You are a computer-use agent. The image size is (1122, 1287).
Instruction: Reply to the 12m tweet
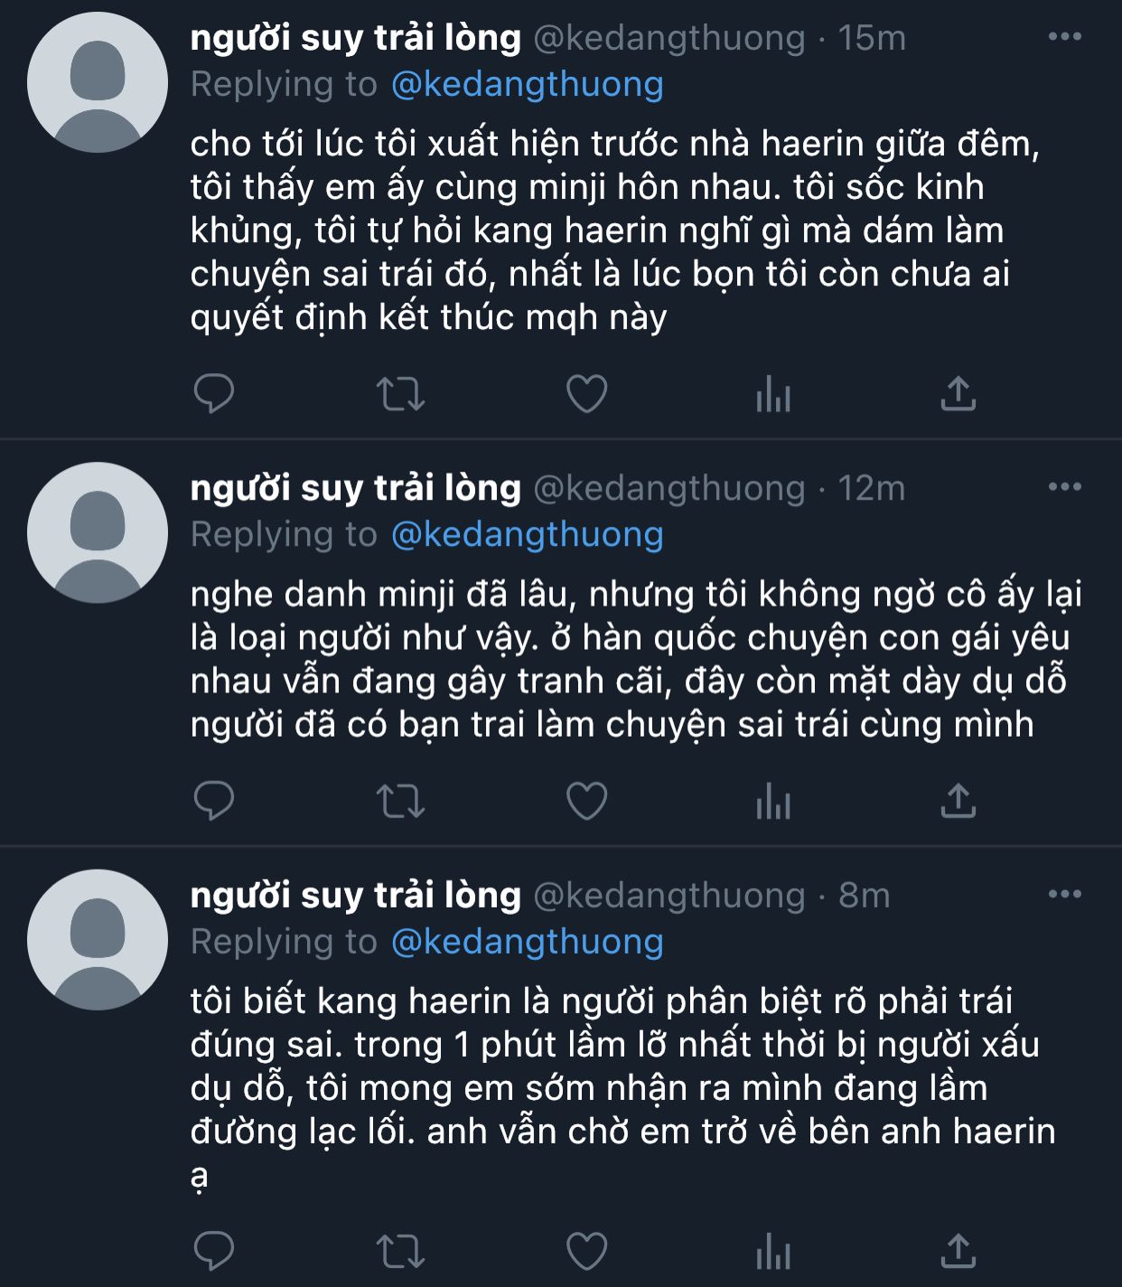pos(214,801)
